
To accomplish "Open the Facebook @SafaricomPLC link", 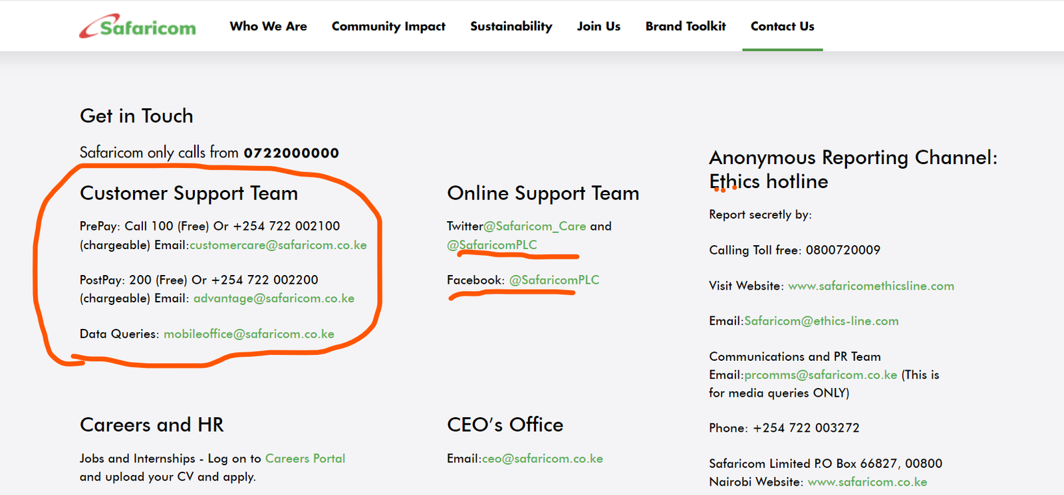I will (554, 280).
